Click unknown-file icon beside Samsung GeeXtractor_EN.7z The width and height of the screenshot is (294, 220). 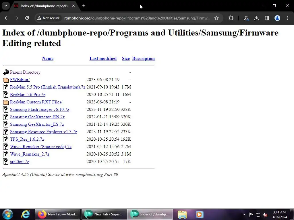[6, 117]
